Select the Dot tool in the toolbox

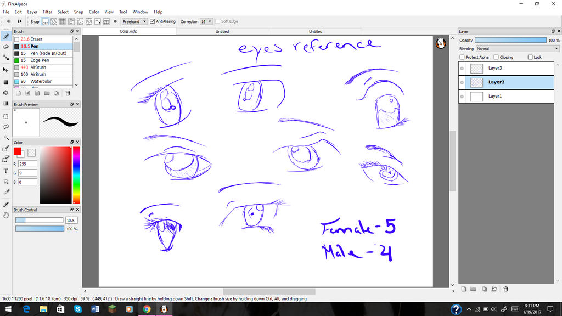point(6,57)
